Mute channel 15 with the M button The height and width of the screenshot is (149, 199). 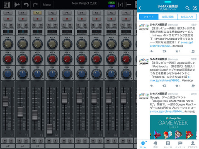point(64,141)
